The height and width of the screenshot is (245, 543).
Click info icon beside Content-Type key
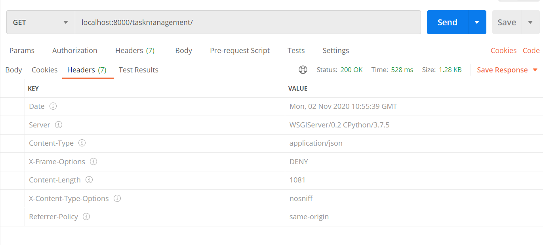[82, 143]
